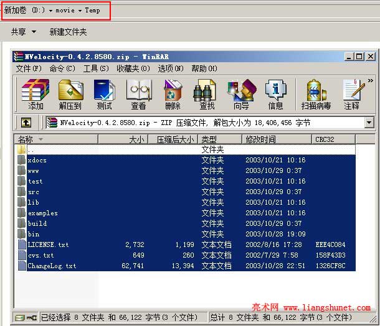Click the LICENSE.txt file icon
380x326 pixels.
[22, 244]
